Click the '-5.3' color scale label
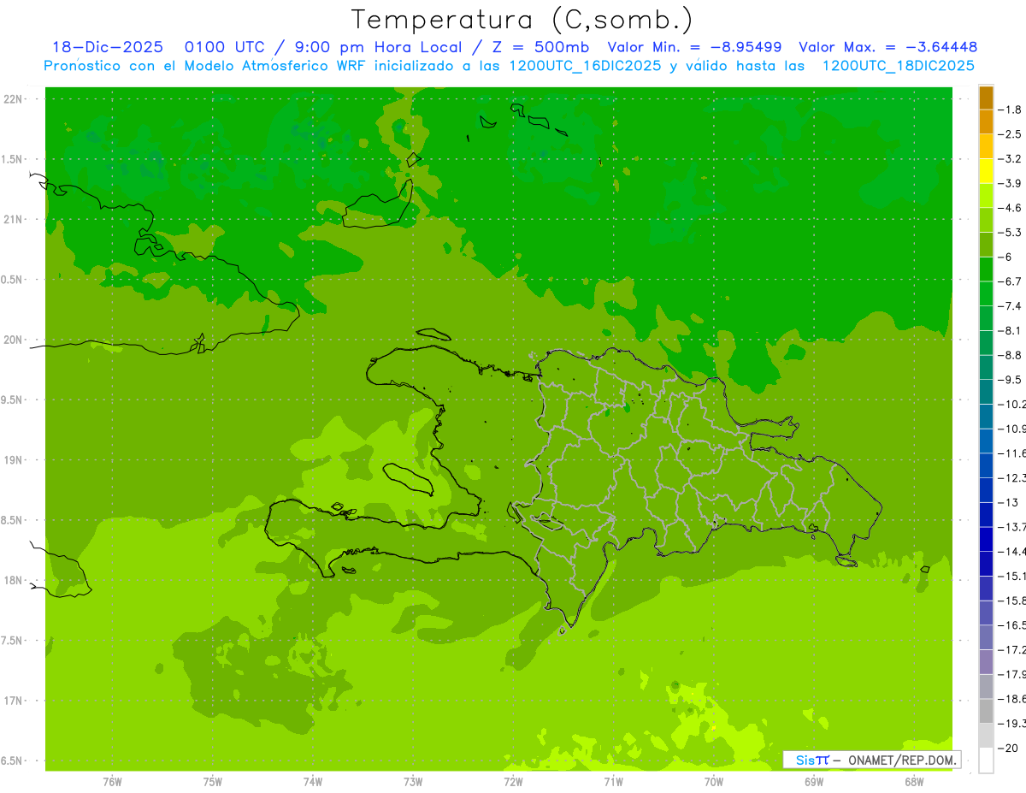Image resolution: width=1026 pixels, height=793 pixels. [x=1011, y=233]
